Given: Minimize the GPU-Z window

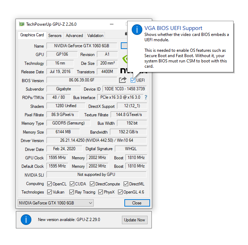Looking at the screenshot, I should [112, 24].
